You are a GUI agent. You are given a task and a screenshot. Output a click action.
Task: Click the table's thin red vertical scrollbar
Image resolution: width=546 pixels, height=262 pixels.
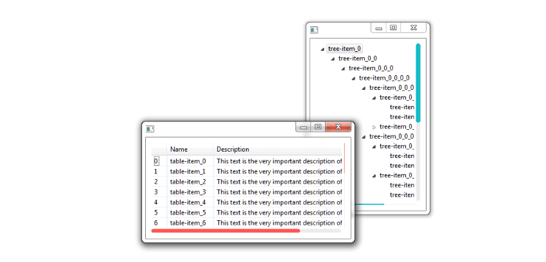344,159
